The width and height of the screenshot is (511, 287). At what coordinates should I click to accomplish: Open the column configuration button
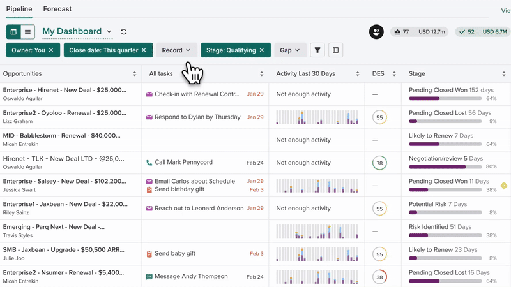pos(335,50)
